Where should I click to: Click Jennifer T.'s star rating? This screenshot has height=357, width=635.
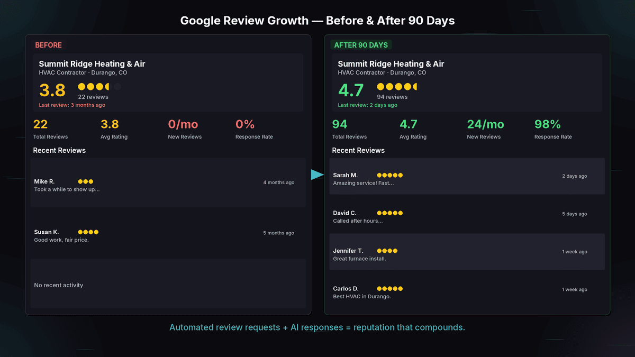(387, 251)
